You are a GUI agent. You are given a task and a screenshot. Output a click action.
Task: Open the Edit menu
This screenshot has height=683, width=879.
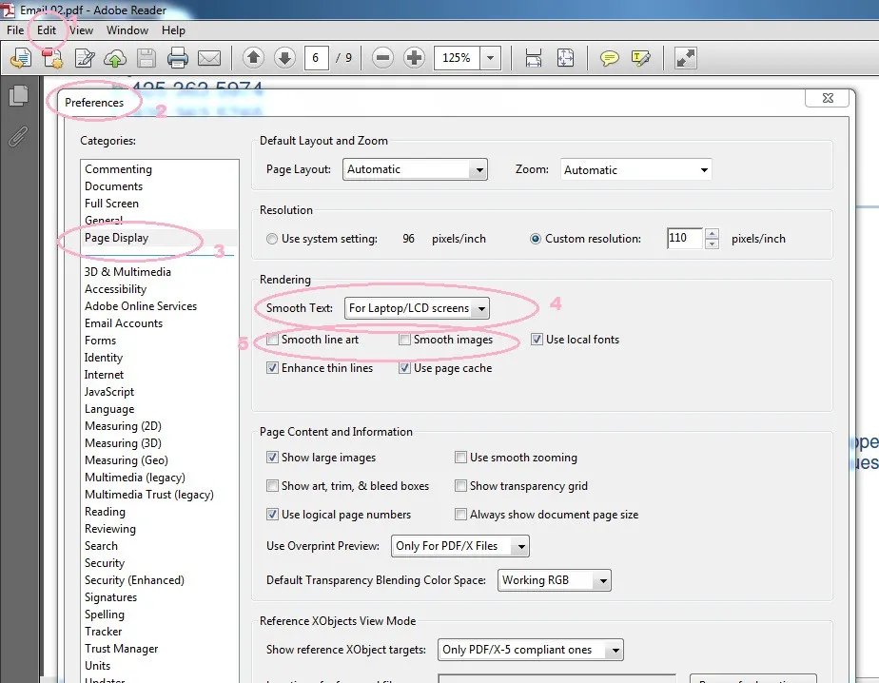46,29
